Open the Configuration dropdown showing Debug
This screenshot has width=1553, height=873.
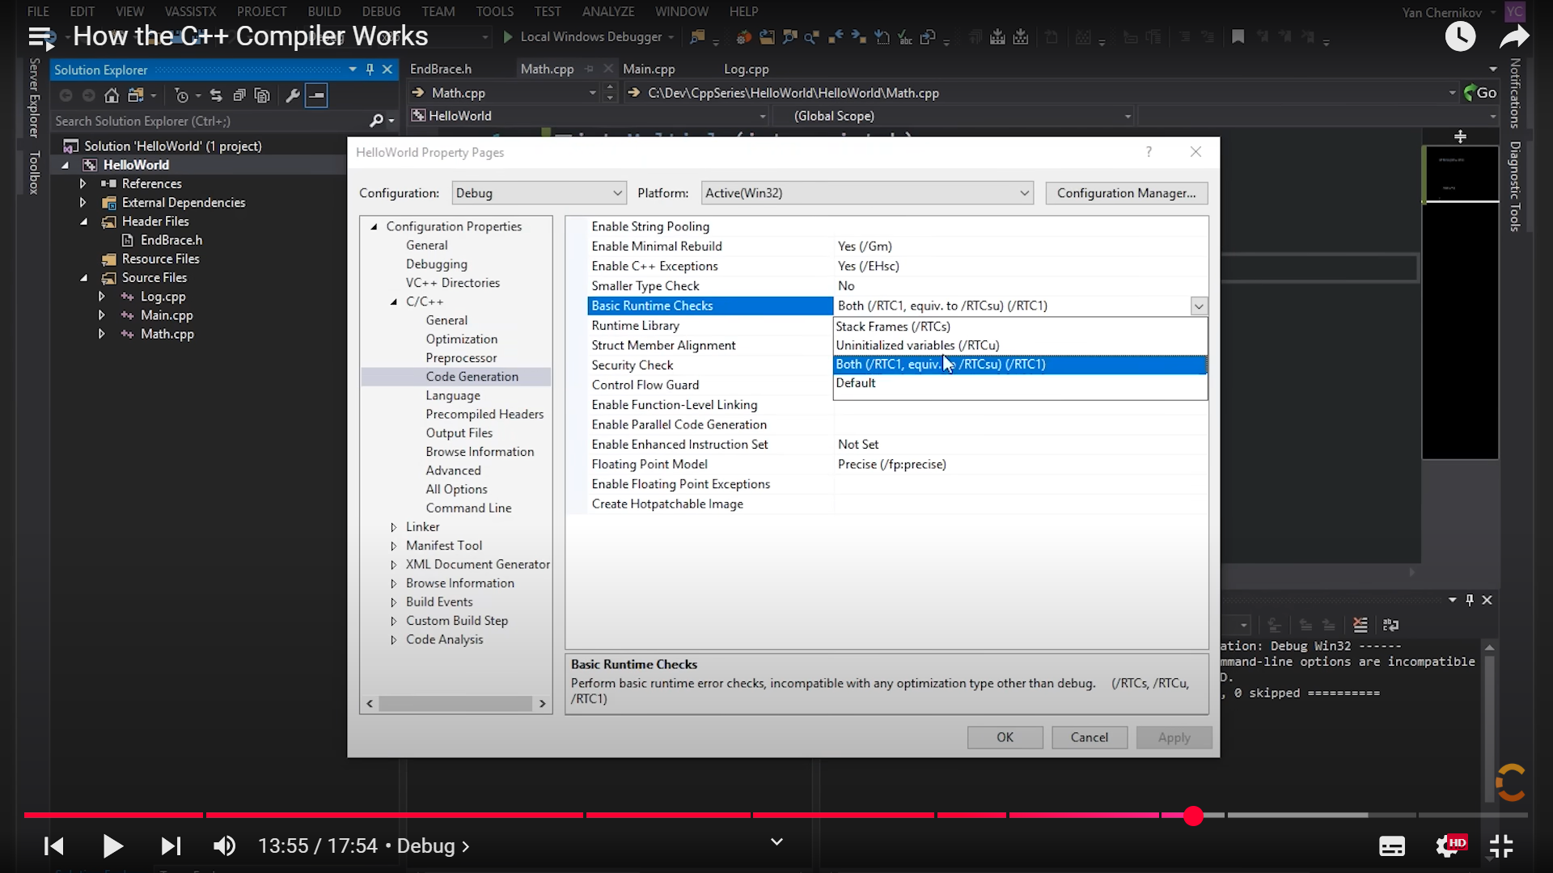point(539,193)
